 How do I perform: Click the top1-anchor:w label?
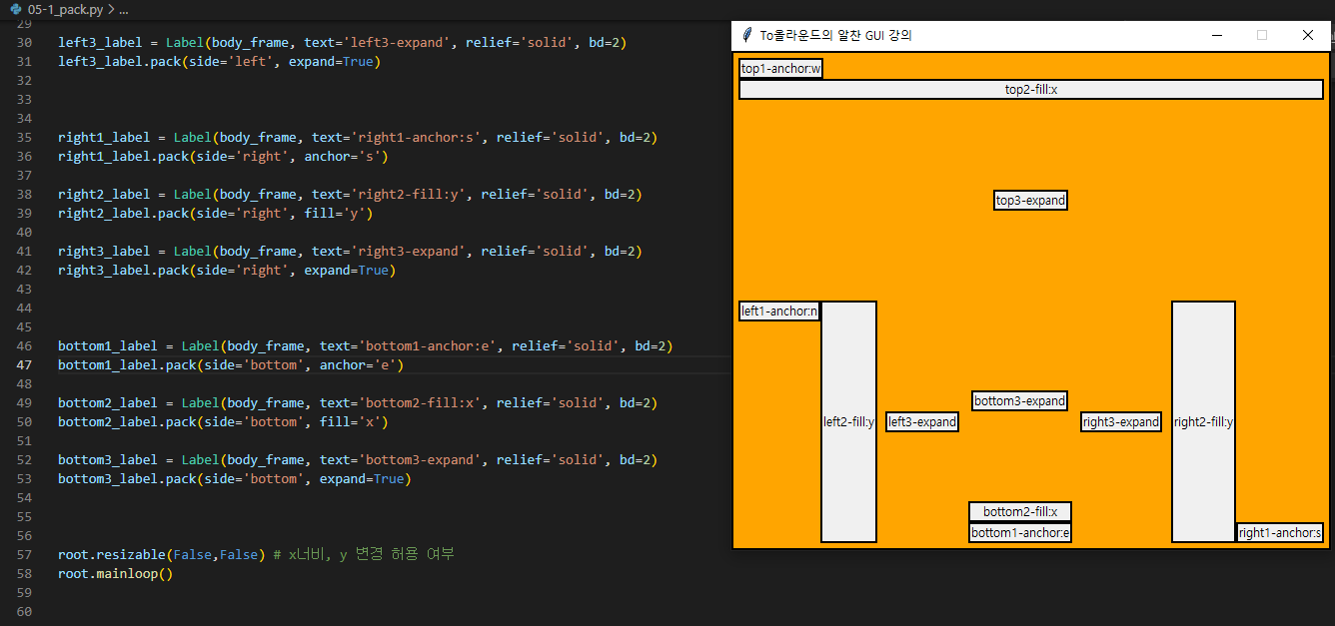780,69
